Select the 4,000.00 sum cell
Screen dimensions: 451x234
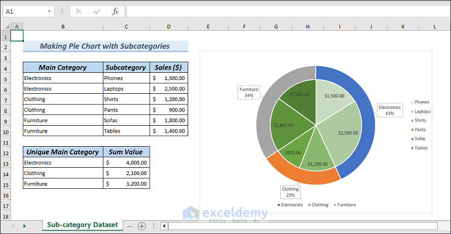(126, 162)
